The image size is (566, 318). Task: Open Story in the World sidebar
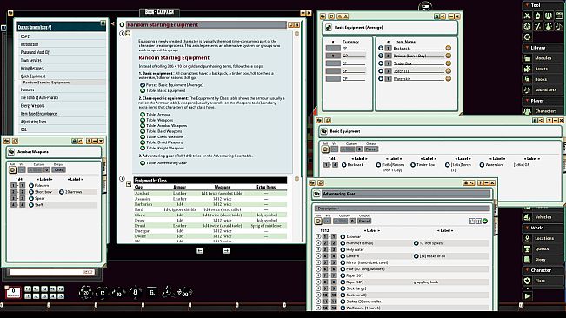(x=543, y=260)
